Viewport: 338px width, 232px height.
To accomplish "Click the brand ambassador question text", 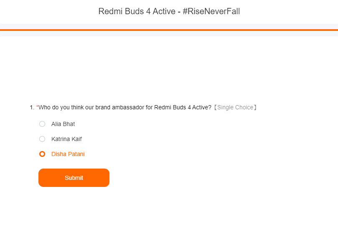I will pos(125,107).
